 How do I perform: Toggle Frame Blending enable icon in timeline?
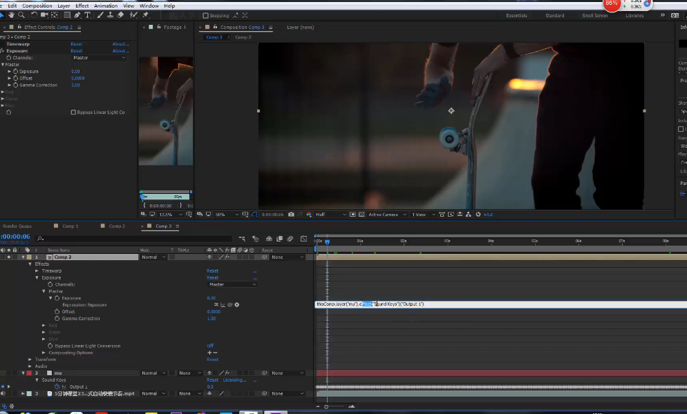click(x=279, y=239)
